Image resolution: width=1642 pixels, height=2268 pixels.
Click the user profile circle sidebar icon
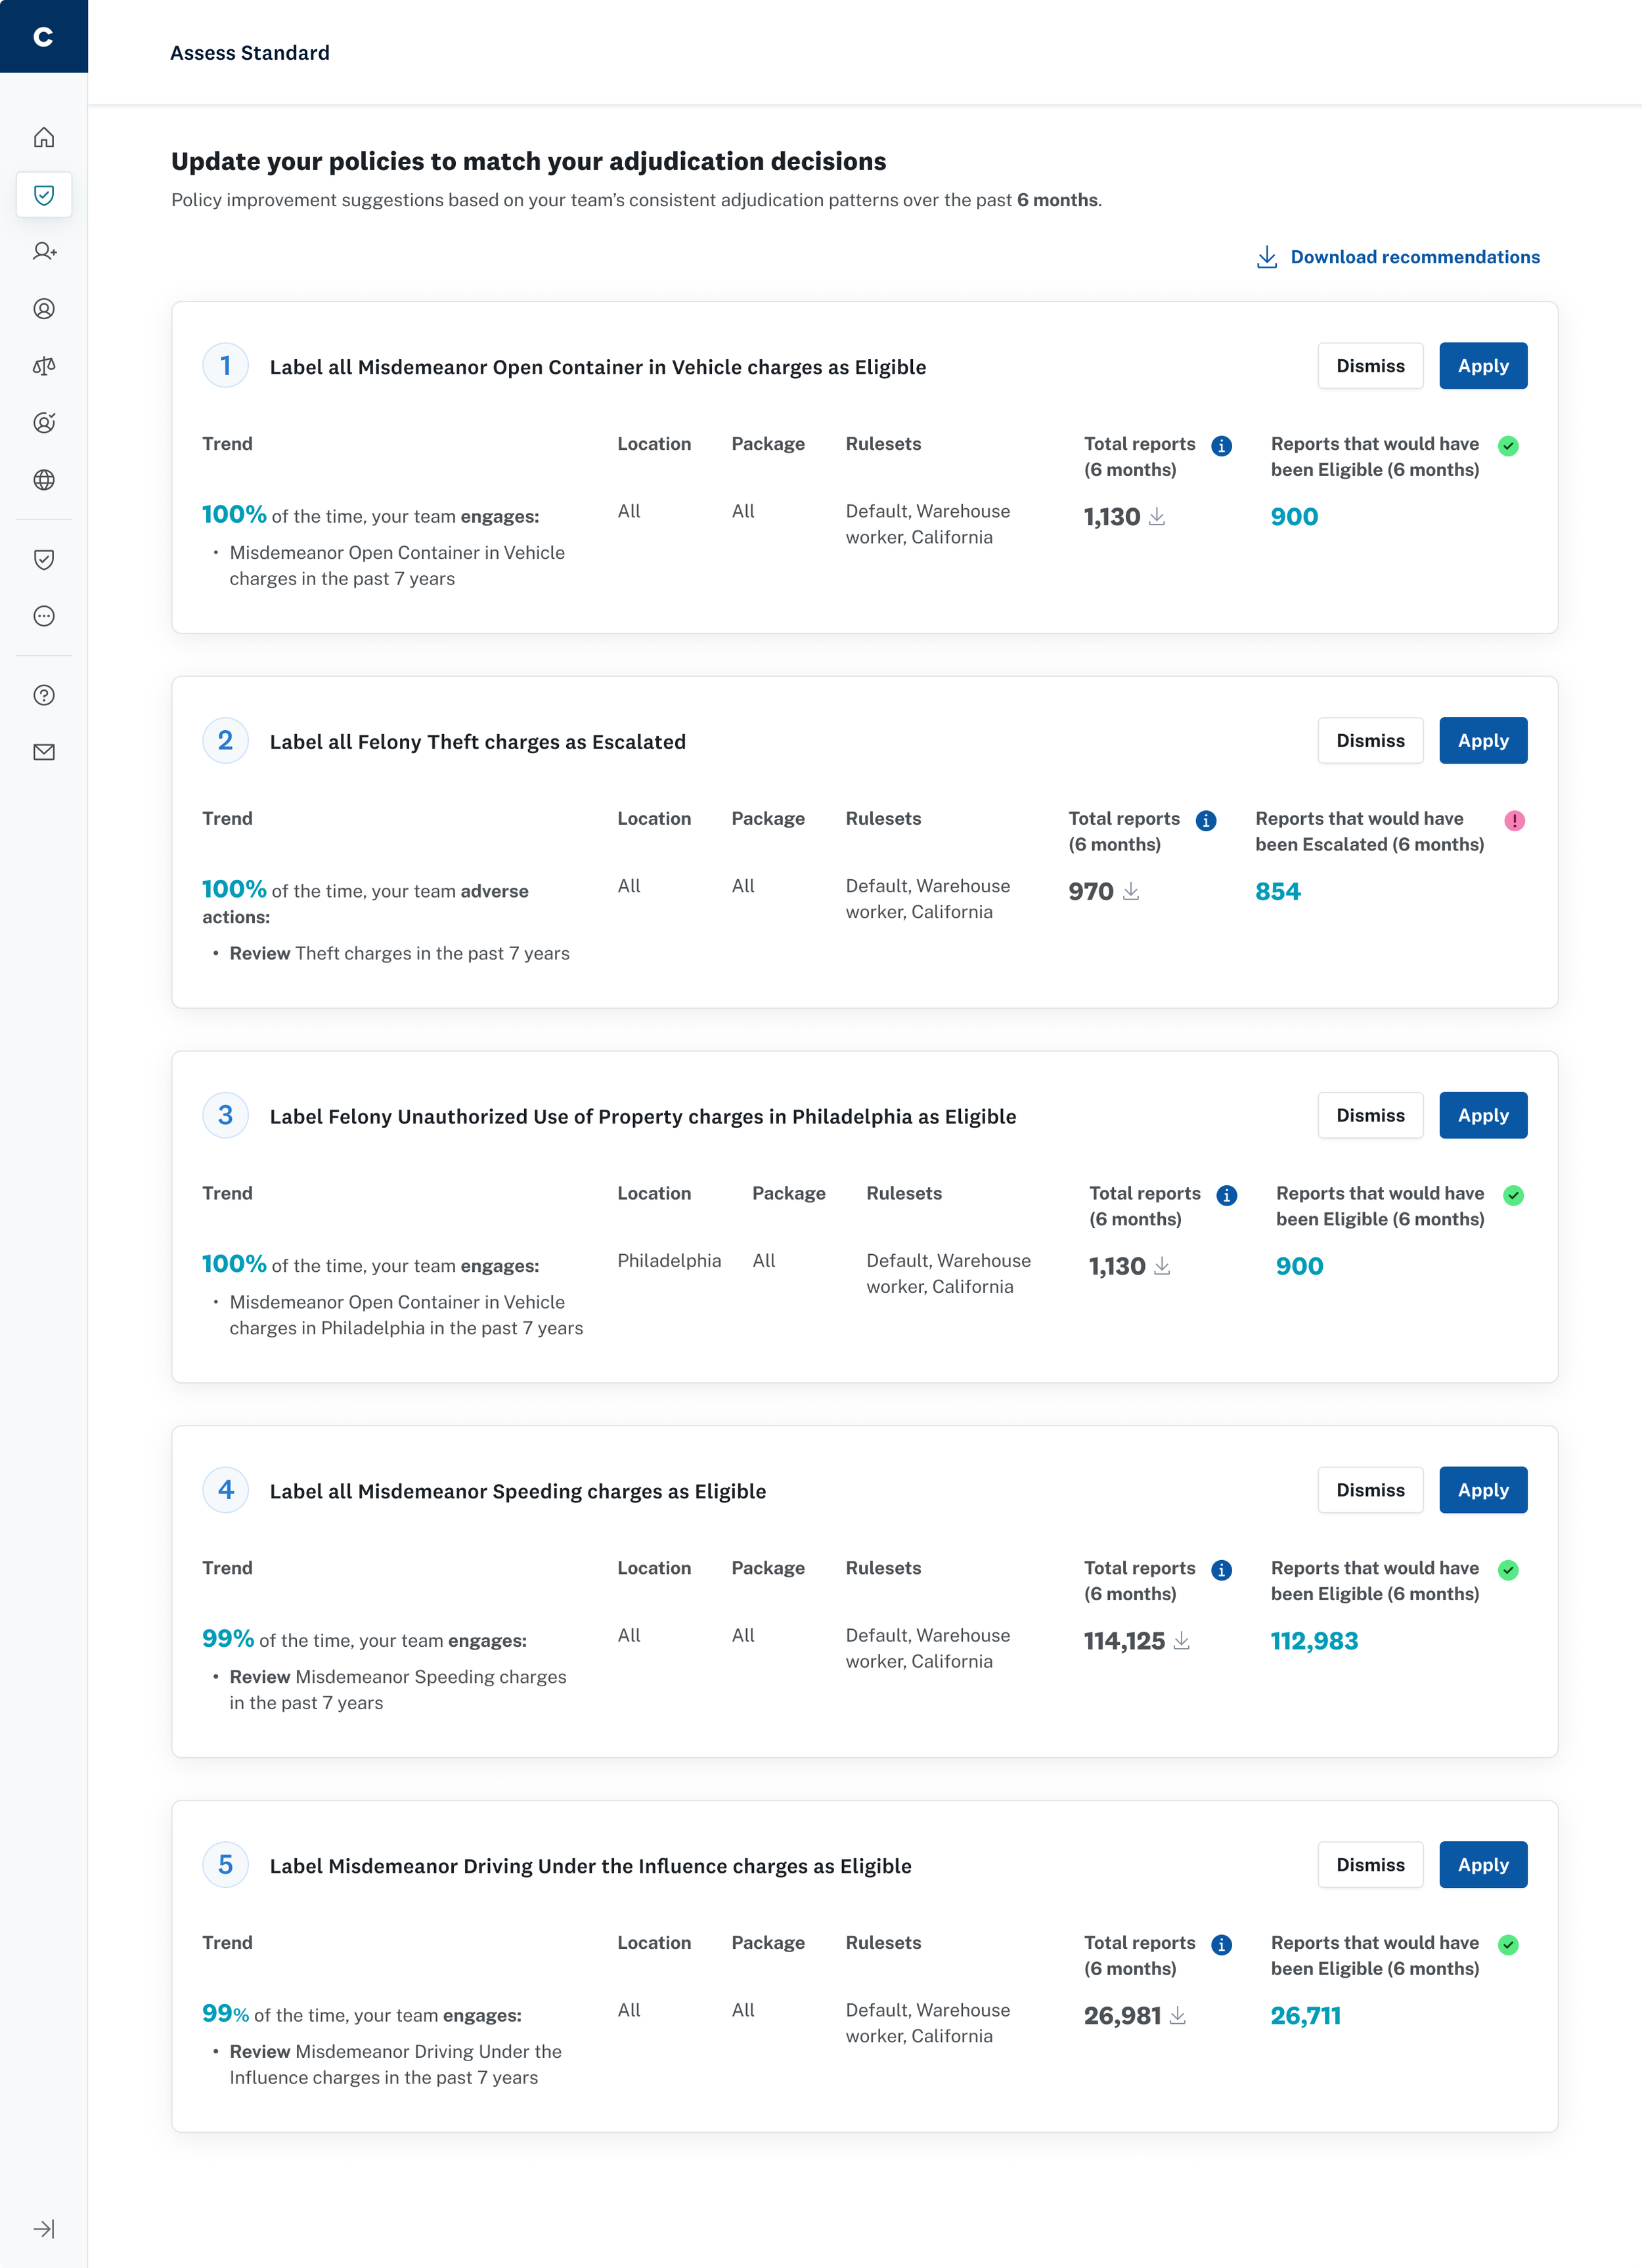tap(44, 309)
